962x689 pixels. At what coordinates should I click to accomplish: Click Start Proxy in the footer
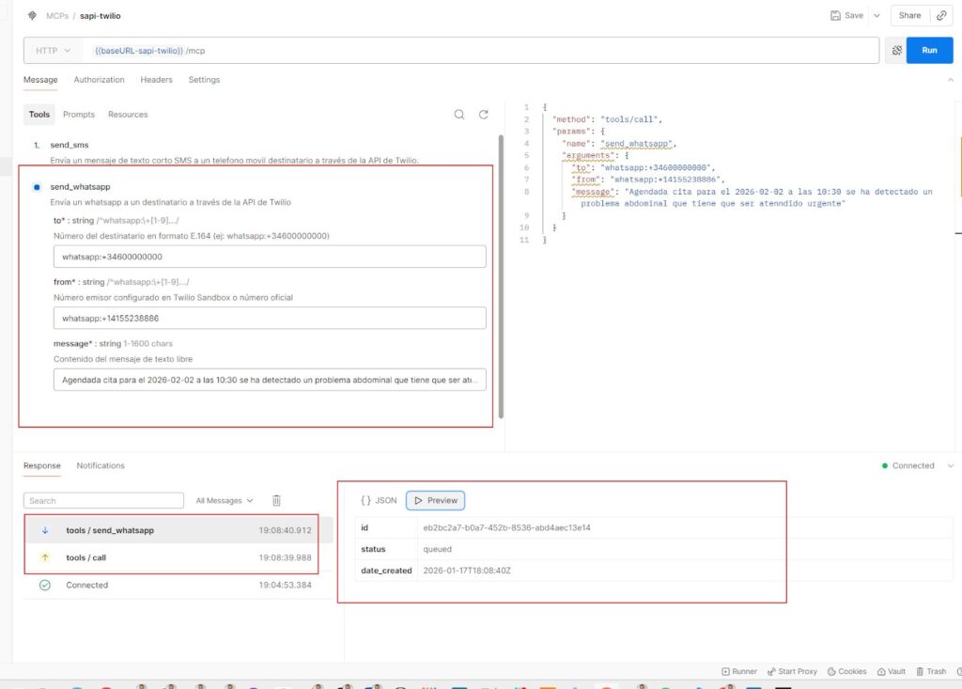pyautogui.click(x=791, y=671)
